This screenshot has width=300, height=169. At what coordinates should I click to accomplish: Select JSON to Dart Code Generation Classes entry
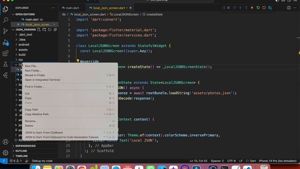[70, 137]
